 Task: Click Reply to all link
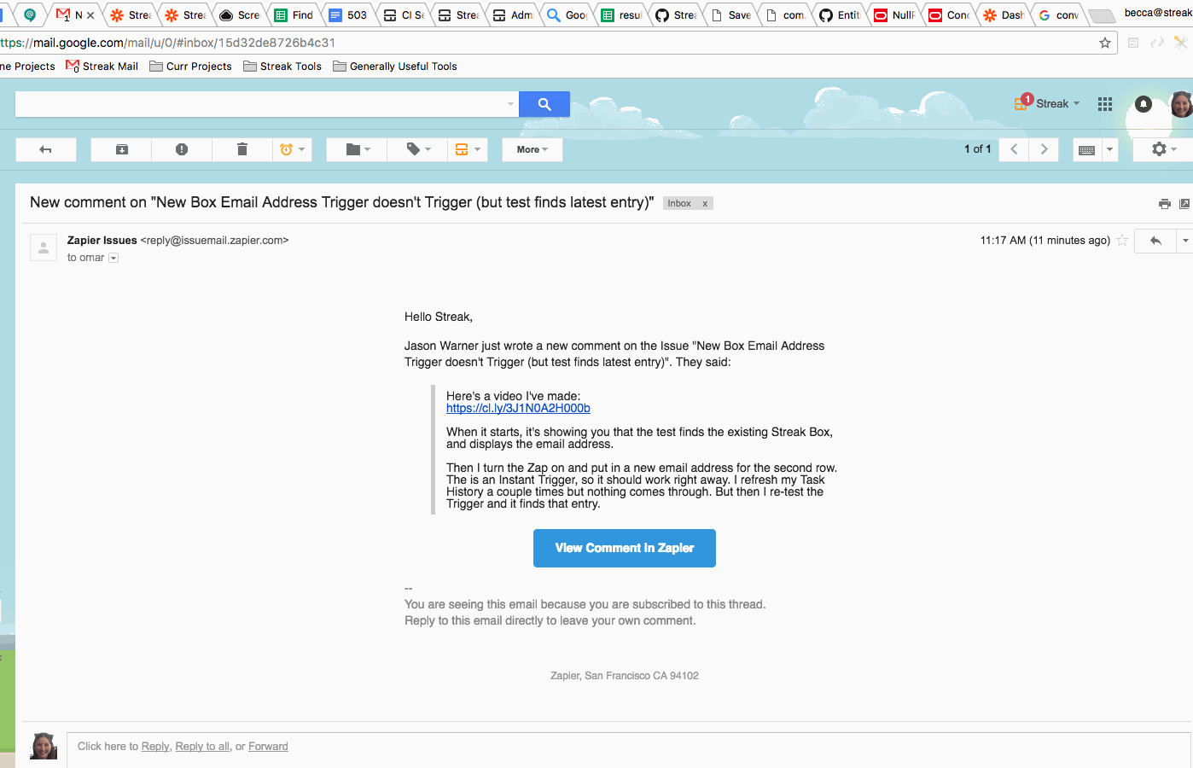click(x=202, y=746)
